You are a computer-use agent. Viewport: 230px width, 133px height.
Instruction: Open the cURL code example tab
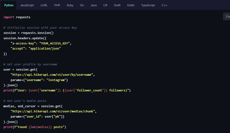point(44,6)
